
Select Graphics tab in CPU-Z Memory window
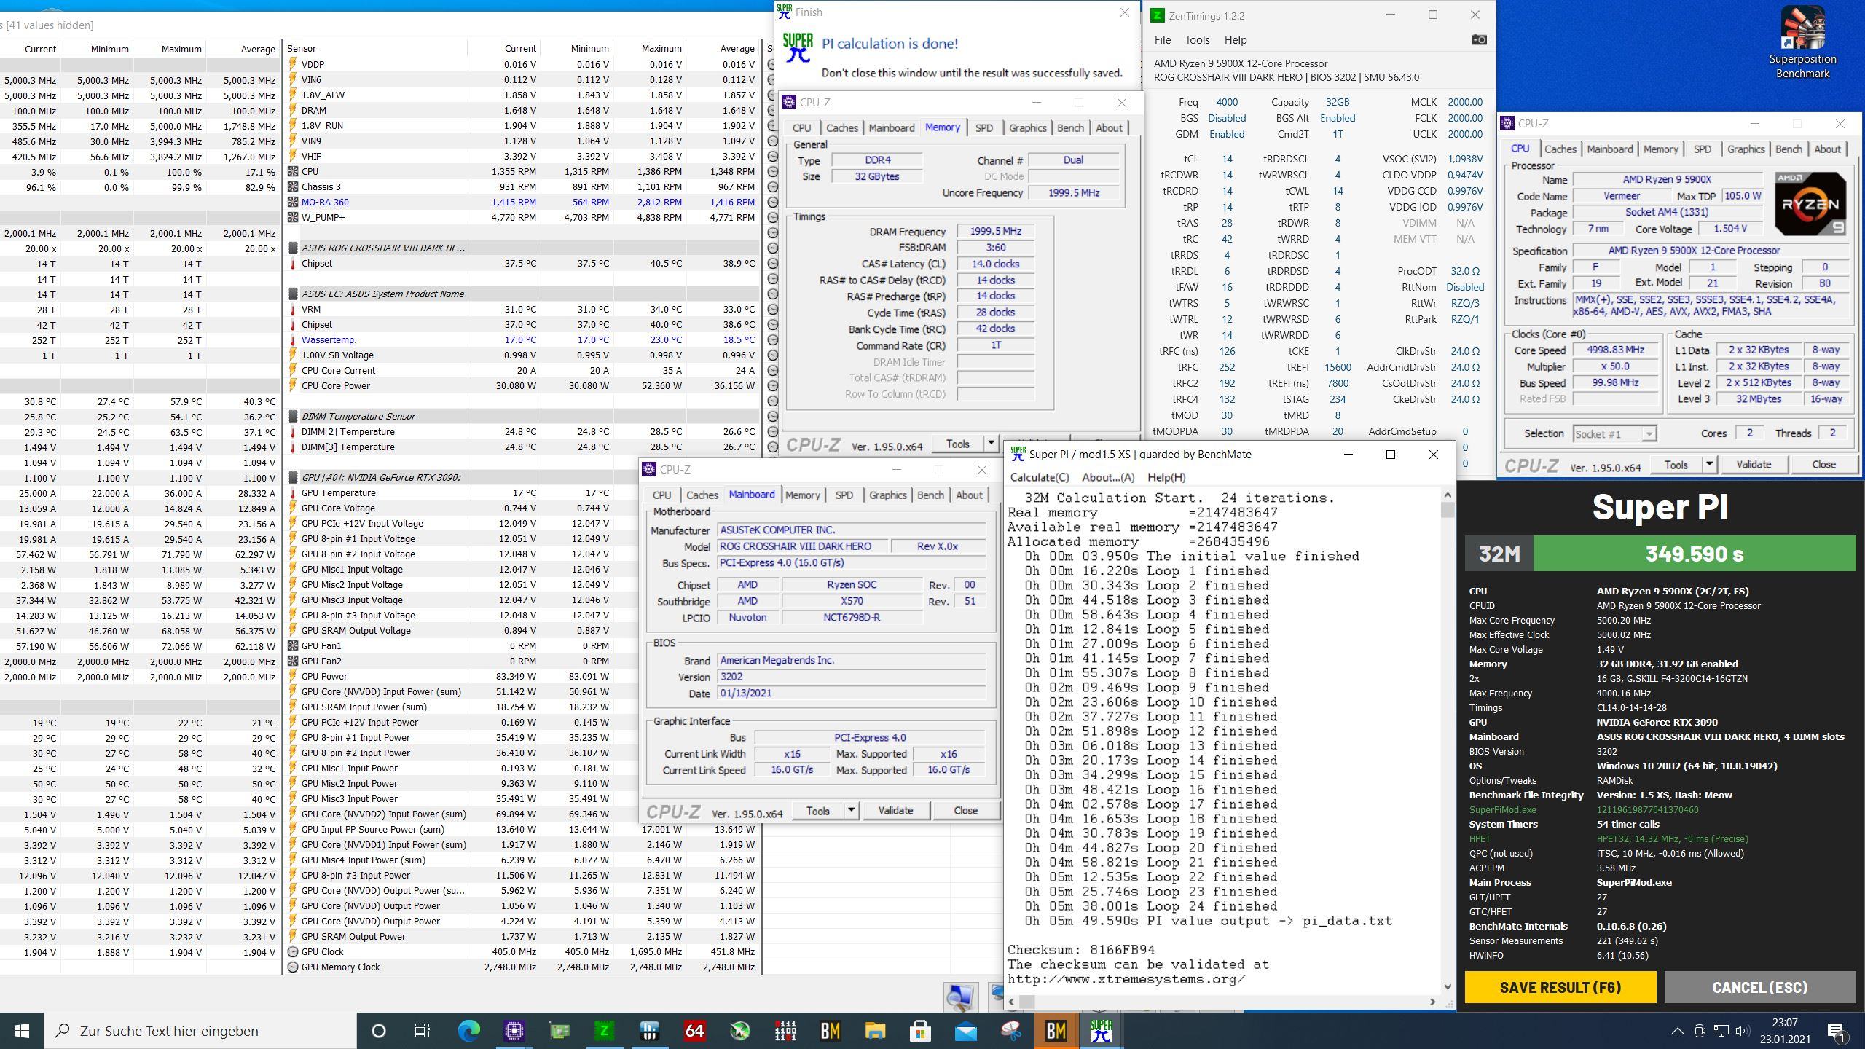click(x=1027, y=127)
